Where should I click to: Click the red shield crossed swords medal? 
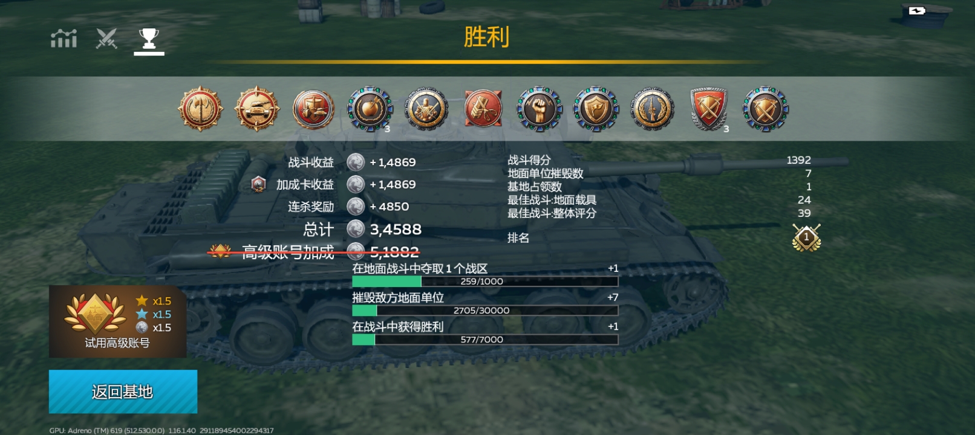click(709, 109)
